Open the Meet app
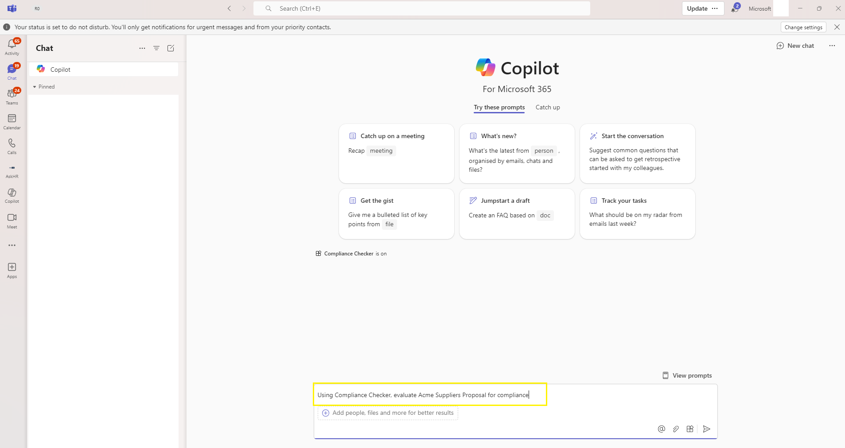The height and width of the screenshot is (448, 845). coord(12,220)
